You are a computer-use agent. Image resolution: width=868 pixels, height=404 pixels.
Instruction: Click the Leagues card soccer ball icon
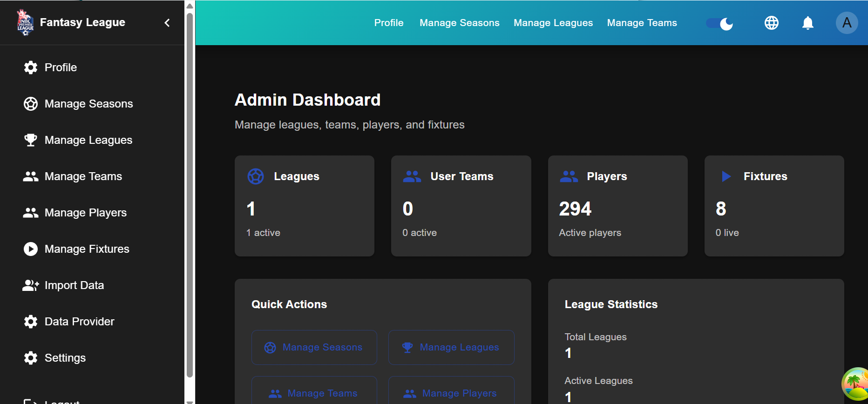pos(256,176)
